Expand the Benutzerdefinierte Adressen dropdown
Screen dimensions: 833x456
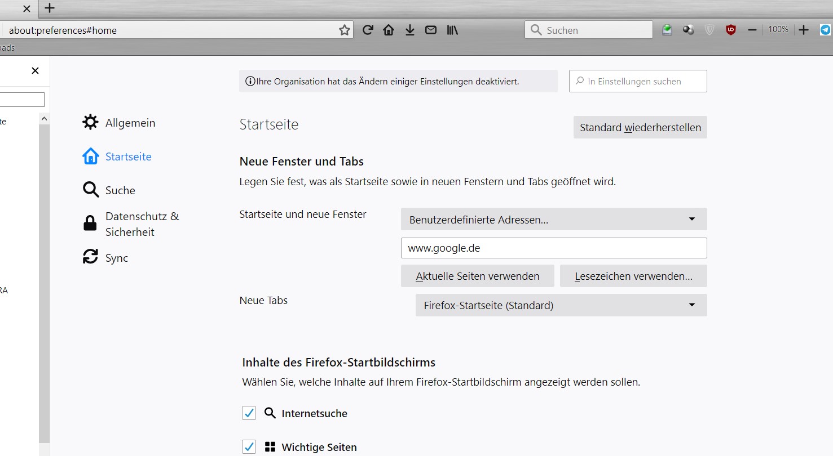553,220
